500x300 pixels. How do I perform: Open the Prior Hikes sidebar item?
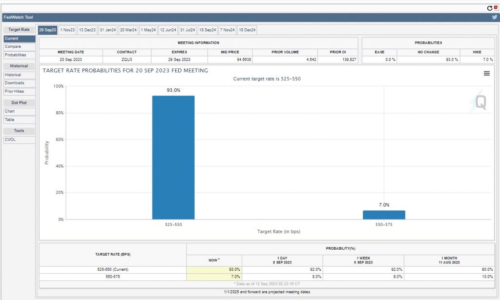(20, 91)
